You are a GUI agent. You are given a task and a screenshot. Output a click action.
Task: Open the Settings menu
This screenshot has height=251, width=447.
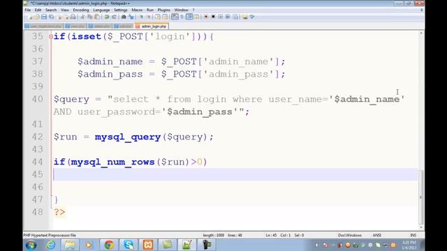coord(121,10)
